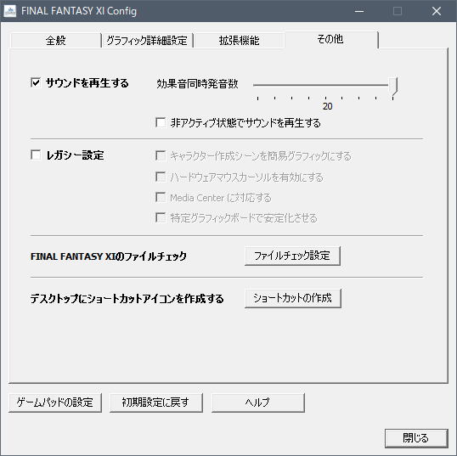The height and width of the screenshot is (456, 457).
Task: Click the slider value label 20
Action: (x=327, y=106)
